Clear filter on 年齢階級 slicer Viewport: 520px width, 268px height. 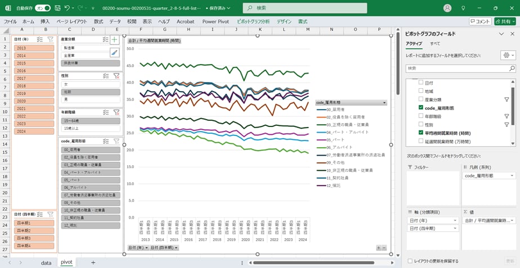pyautogui.click(x=116, y=112)
